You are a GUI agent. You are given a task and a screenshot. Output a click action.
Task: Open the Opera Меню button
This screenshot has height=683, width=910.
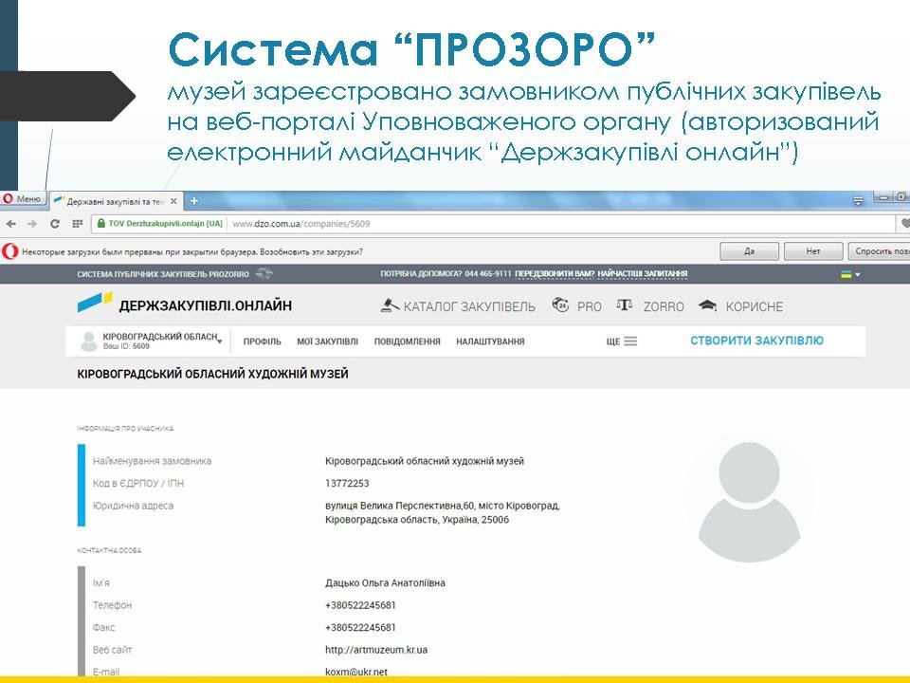[x=22, y=199]
